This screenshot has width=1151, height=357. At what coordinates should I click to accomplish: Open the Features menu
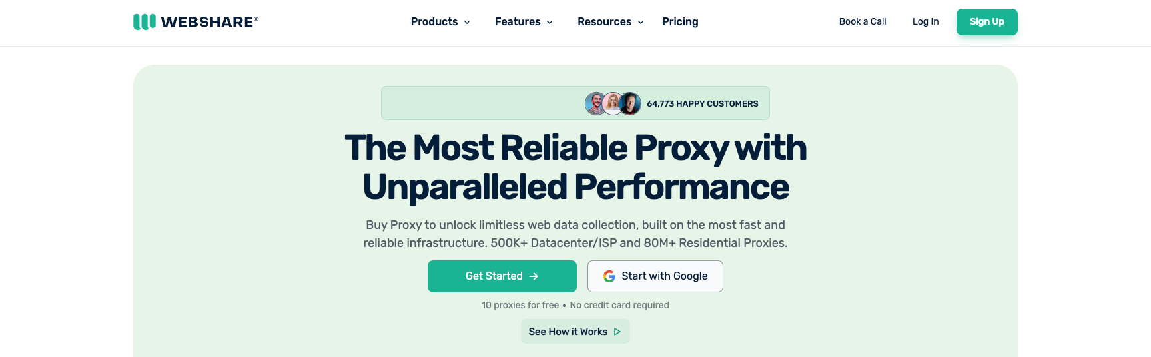tap(518, 22)
